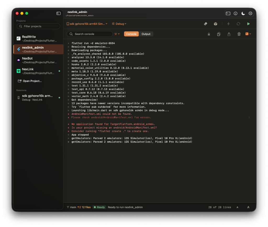The width and height of the screenshot is (268, 227).
Task: Click the 'analyzer 13.3.0' log line
Action: pos(98,57)
